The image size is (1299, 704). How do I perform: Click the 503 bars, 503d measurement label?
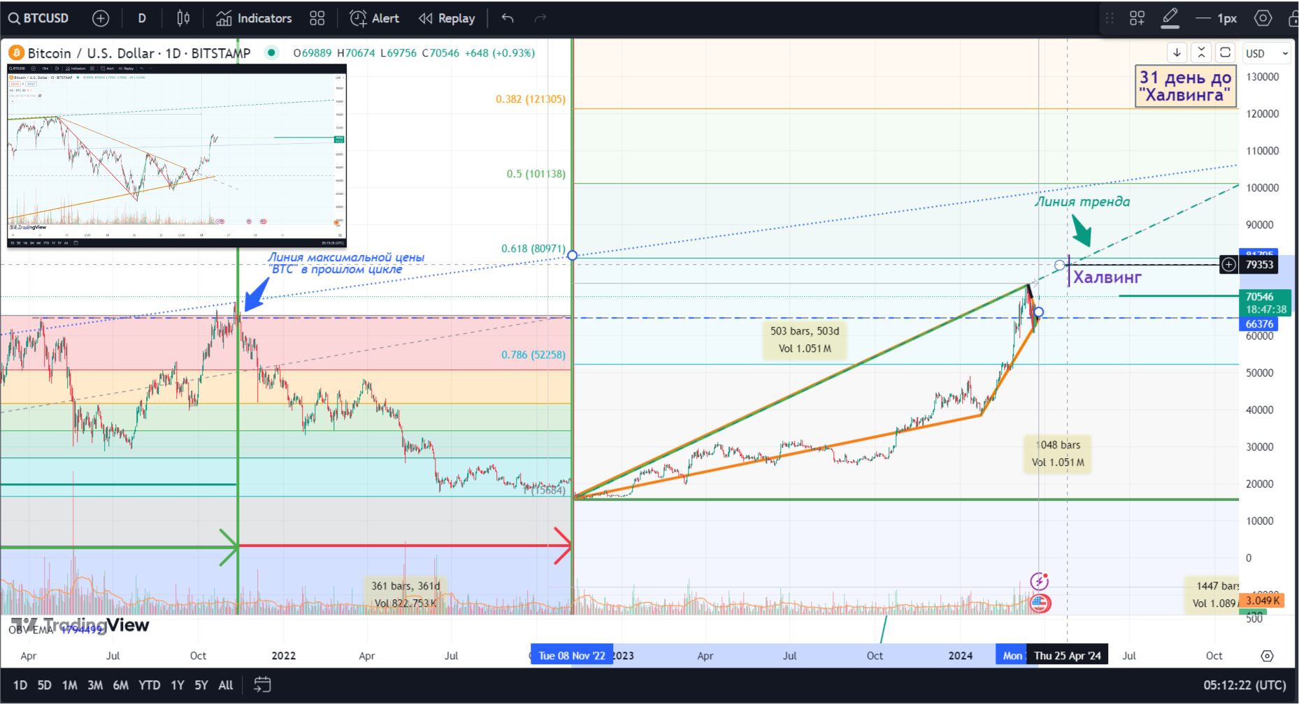coord(805,339)
